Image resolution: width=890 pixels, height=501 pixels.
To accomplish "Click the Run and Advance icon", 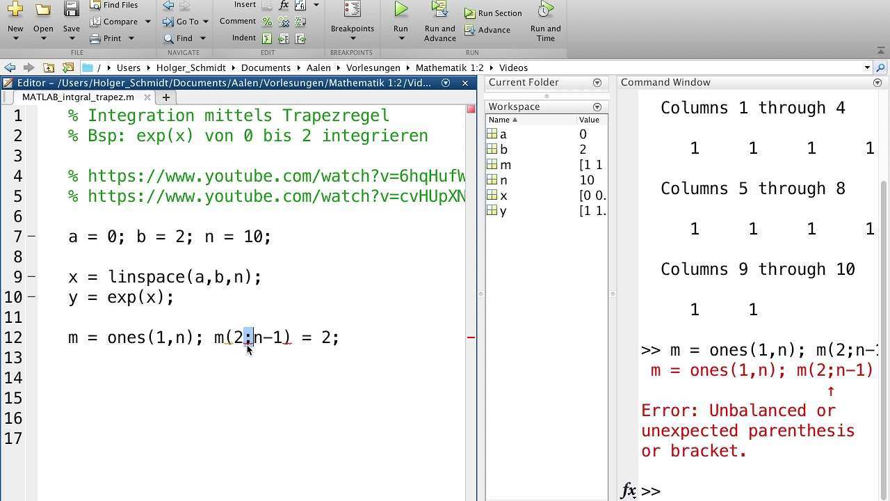I will click(439, 10).
